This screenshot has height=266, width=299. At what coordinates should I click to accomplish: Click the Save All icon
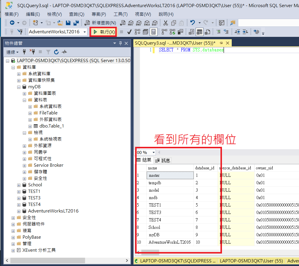click(76, 23)
